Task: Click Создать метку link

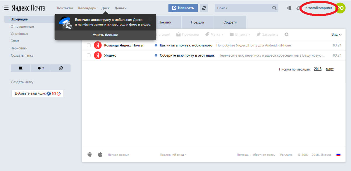Action: pyautogui.click(x=22, y=82)
